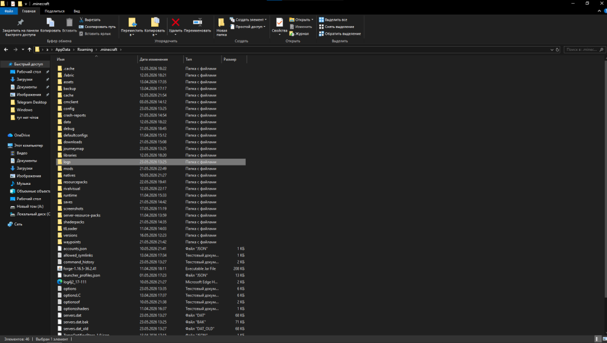Click Выделить все
The image size is (607, 343).
333,20
